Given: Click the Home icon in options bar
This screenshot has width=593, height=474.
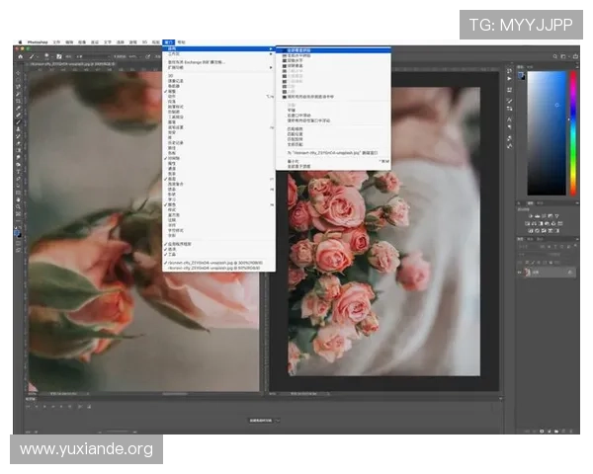Looking at the screenshot, I should 19,56.
